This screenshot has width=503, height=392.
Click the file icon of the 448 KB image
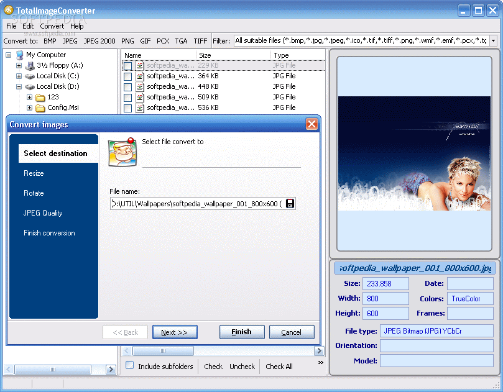140,87
